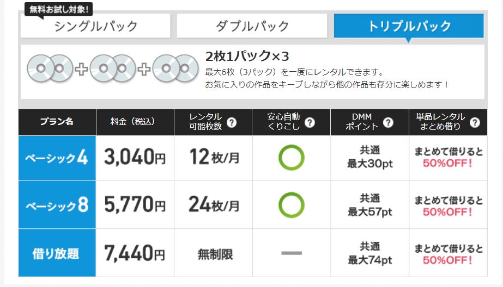The image size is (503, 287).
Task: Click the first pair of disc icons
Action: 50,68
